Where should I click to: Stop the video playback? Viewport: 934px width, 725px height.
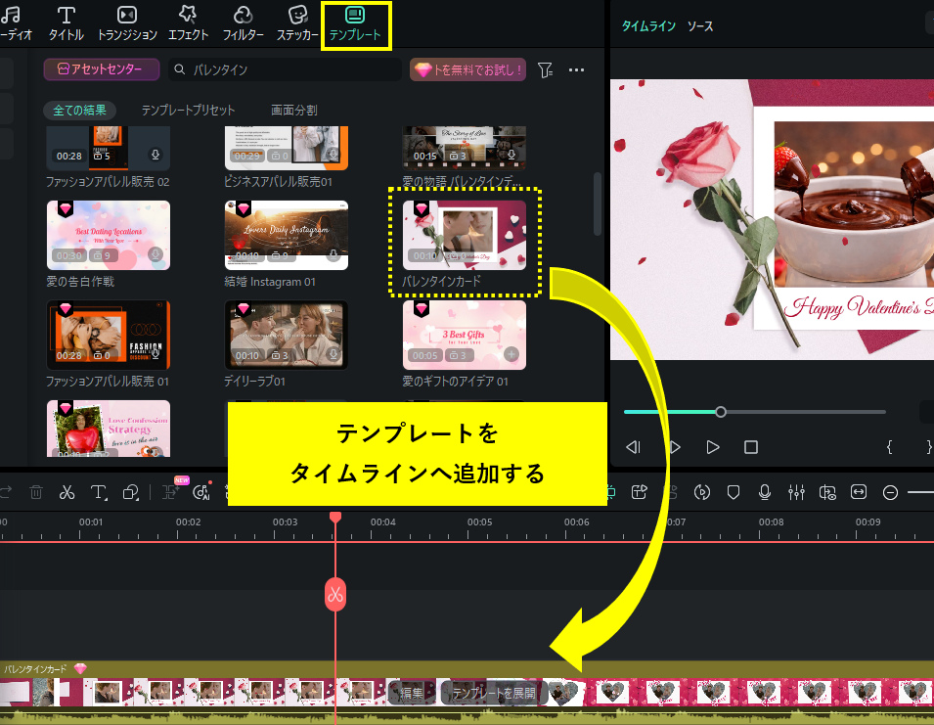pyautogui.click(x=751, y=447)
